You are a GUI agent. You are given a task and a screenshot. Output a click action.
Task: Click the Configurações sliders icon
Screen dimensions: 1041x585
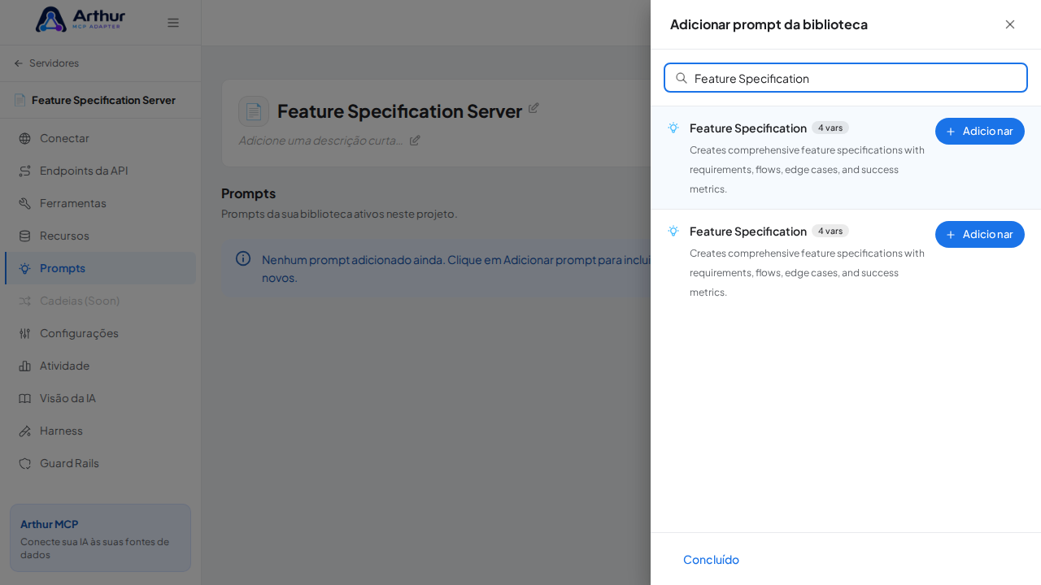pos(24,333)
